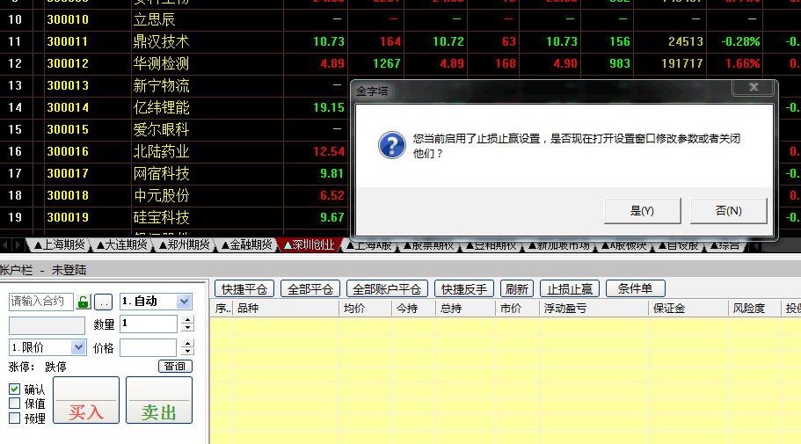Click the -0.28% change value

[x=740, y=41]
